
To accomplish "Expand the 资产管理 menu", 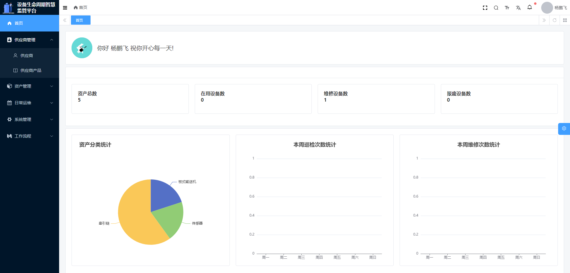I will coord(29,86).
